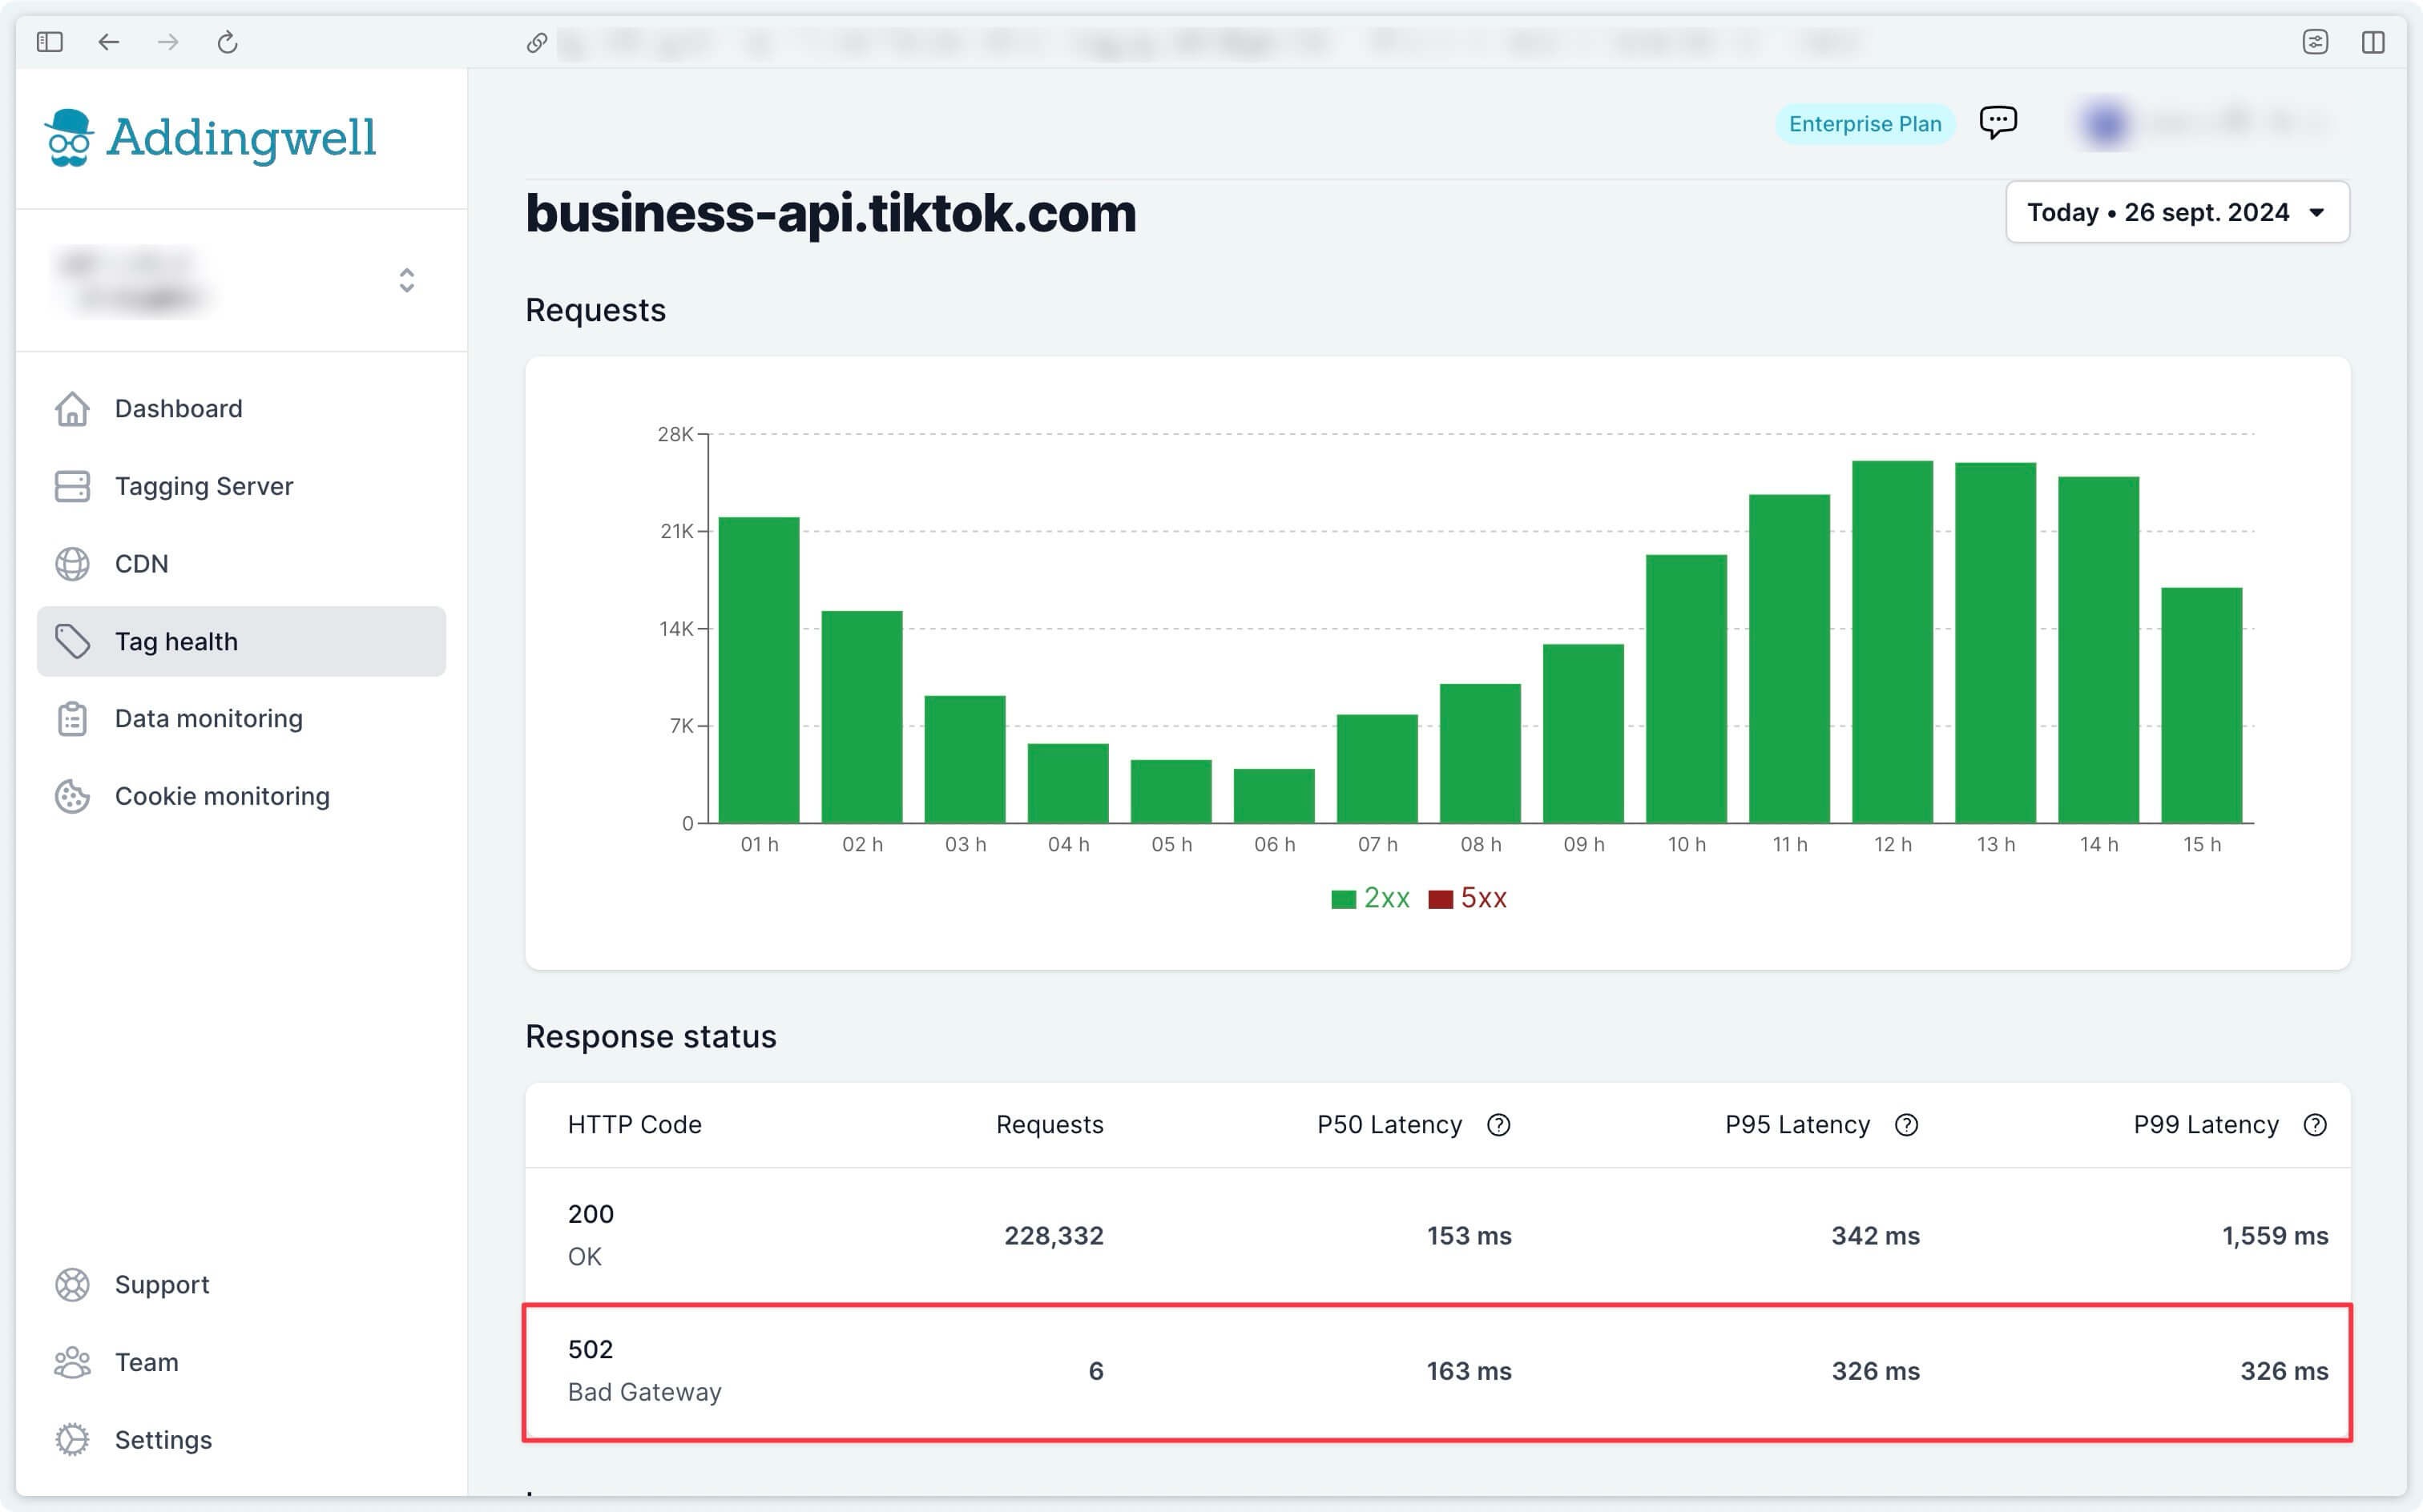Click the Tagging Server icon
Viewport: 2423px width, 1512px height.
[72, 486]
